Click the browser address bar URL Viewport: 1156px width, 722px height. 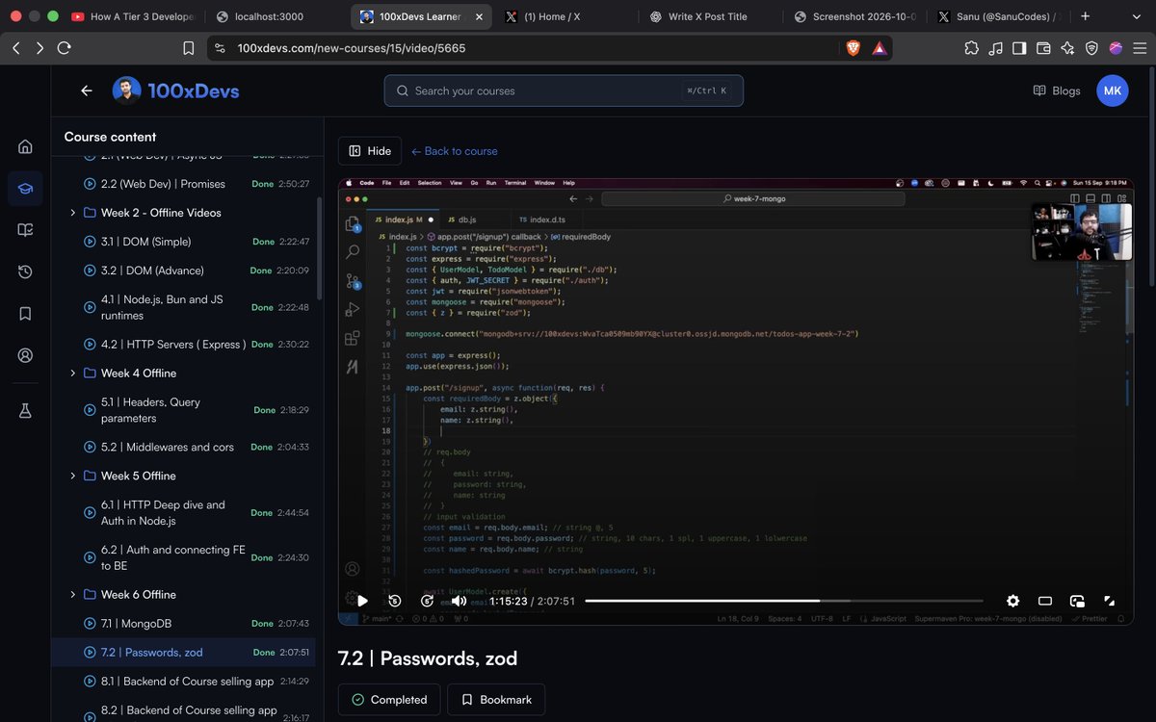(352, 47)
